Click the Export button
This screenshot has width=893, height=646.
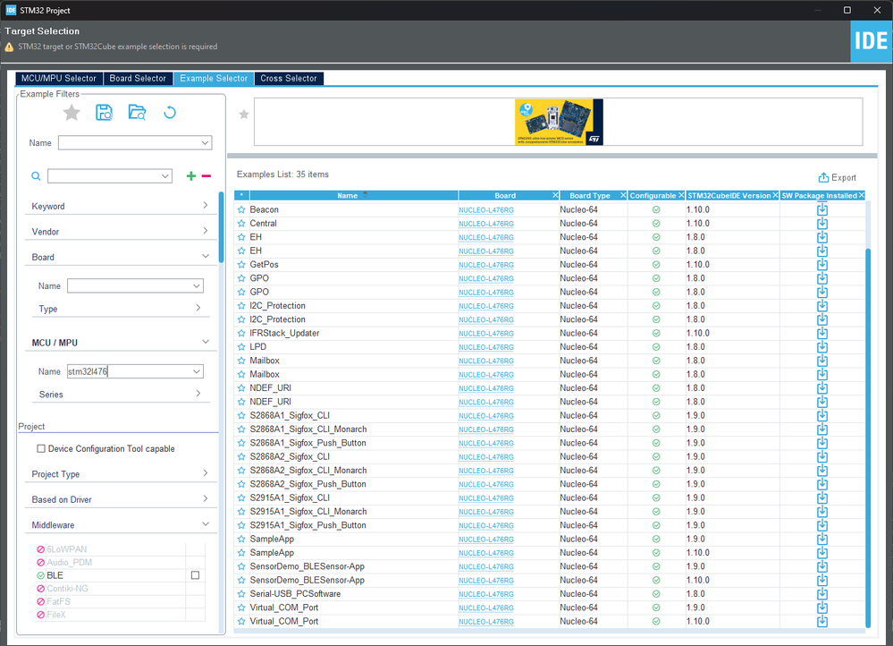(838, 177)
